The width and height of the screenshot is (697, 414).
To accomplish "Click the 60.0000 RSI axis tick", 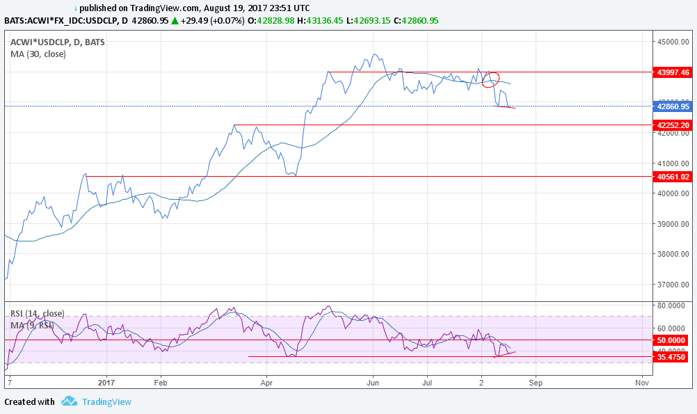I will pyautogui.click(x=671, y=328).
